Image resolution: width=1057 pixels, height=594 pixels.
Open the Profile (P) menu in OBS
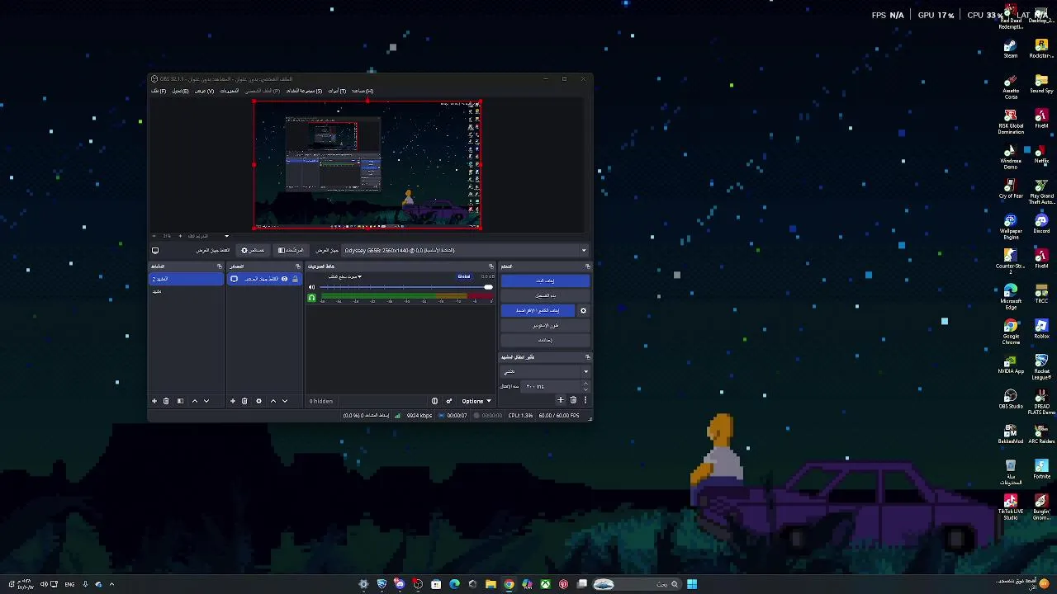tap(263, 91)
